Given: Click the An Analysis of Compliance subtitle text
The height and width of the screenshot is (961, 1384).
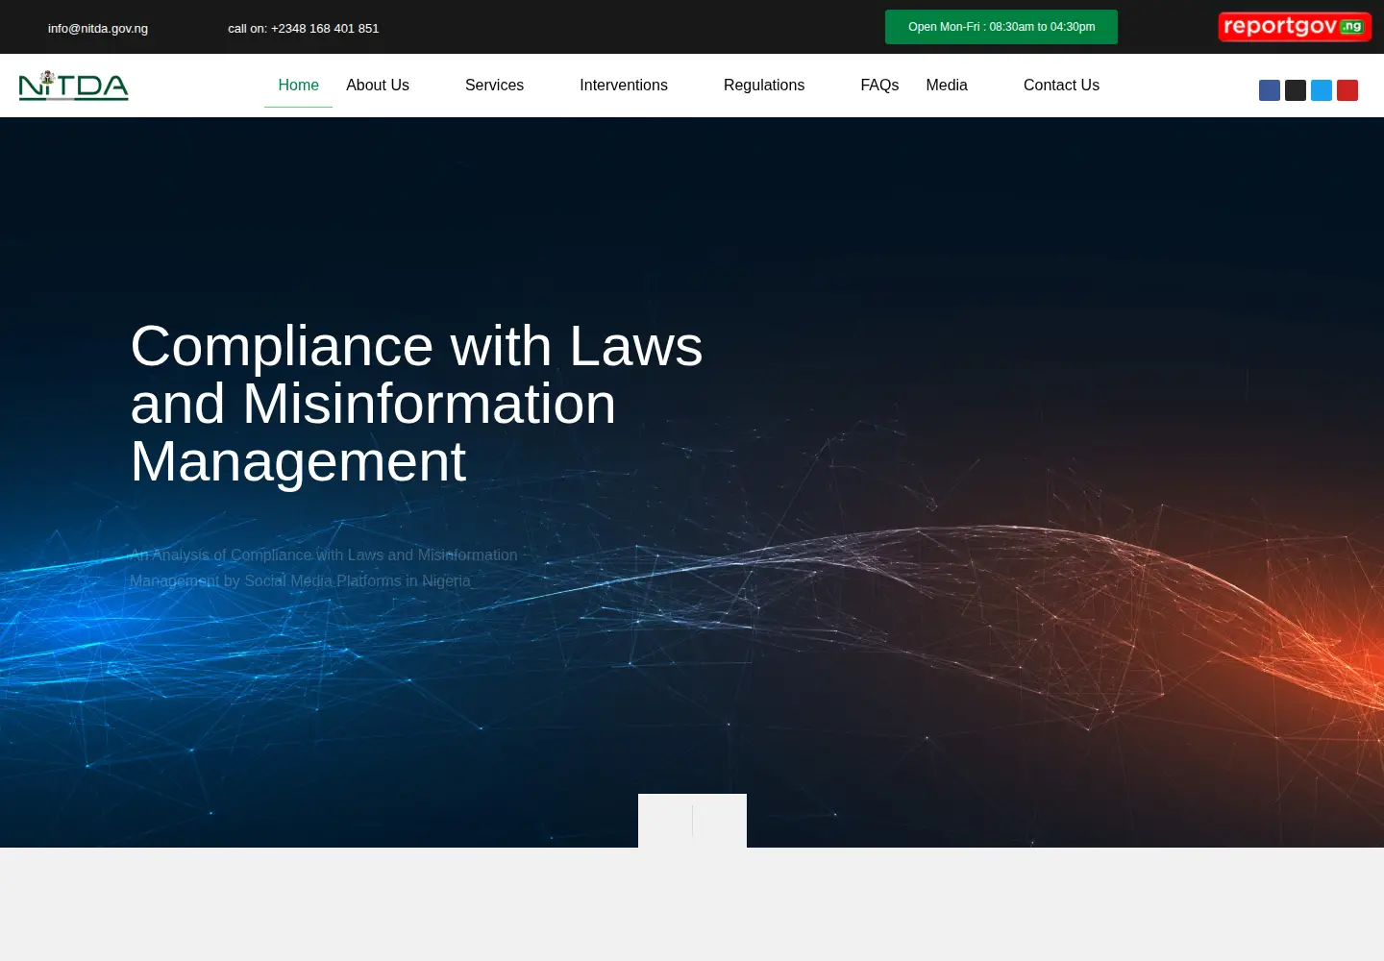Looking at the screenshot, I should pyautogui.click(x=324, y=568).
